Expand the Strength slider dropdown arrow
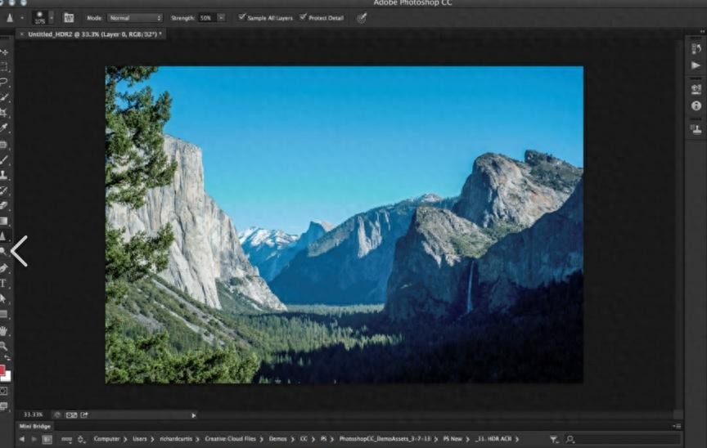Viewport: 707px width, 448px height. (221, 17)
